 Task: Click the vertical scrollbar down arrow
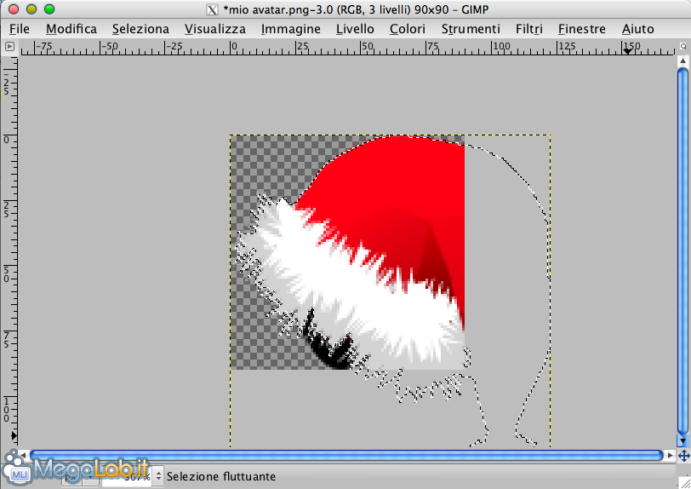point(682,440)
